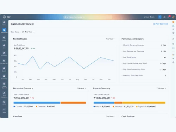Open notifications with red badge

point(169,17)
